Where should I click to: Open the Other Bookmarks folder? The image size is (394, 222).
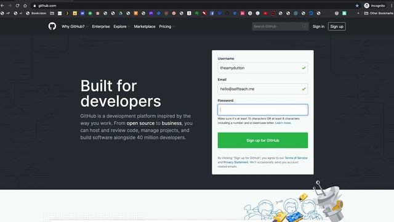tap(379, 13)
